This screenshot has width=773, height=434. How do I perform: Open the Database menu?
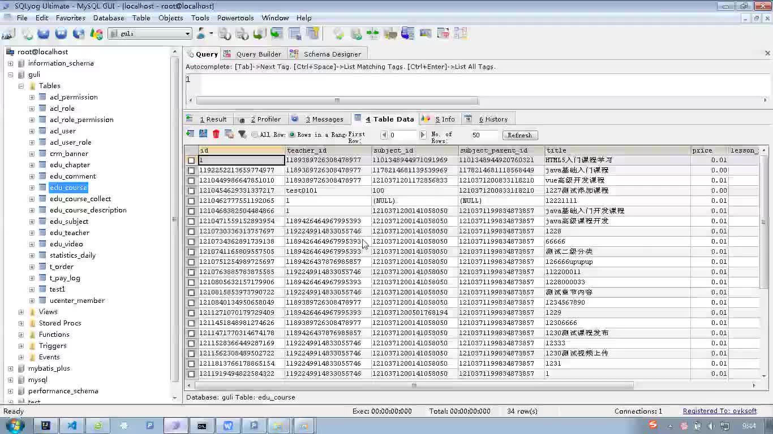coord(109,18)
